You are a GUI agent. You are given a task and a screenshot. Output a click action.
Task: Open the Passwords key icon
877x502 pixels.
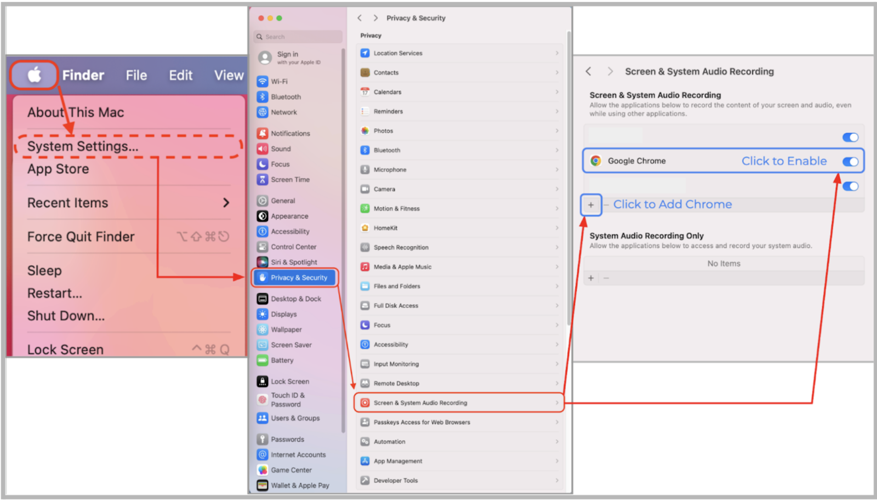pyautogui.click(x=263, y=439)
